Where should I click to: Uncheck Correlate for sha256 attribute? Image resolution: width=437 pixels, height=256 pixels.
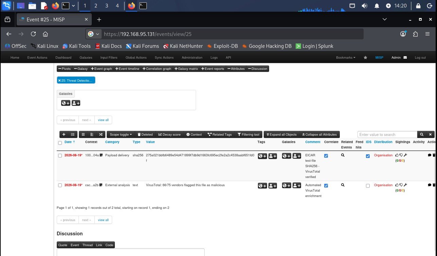click(326, 156)
